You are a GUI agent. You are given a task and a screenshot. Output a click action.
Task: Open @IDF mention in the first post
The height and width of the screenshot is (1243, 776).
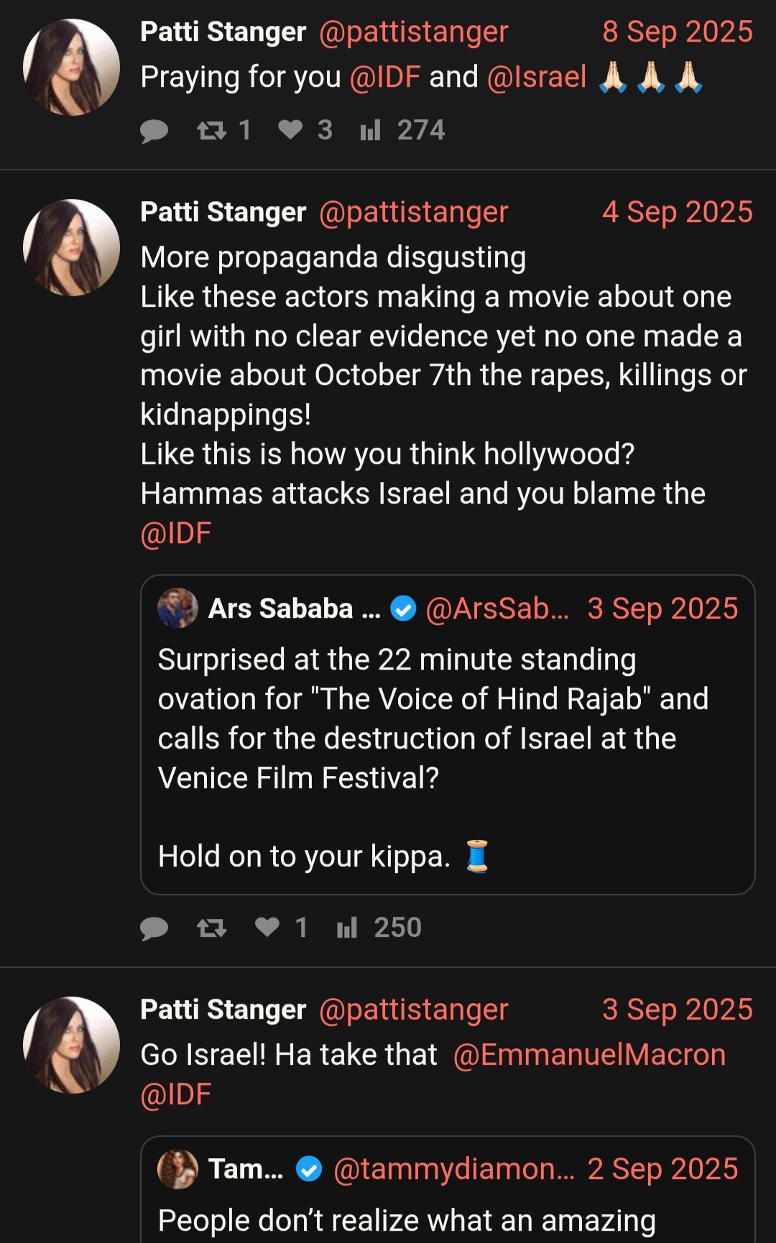coord(385,77)
